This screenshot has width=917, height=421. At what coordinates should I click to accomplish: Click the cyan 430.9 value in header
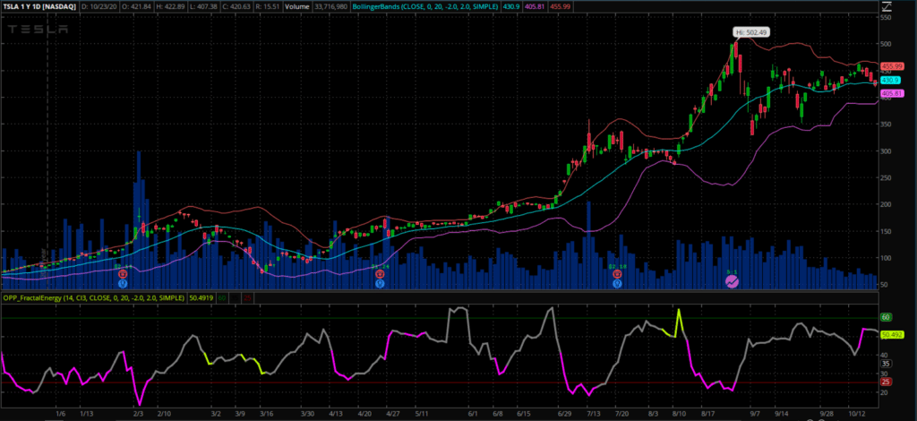click(510, 7)
